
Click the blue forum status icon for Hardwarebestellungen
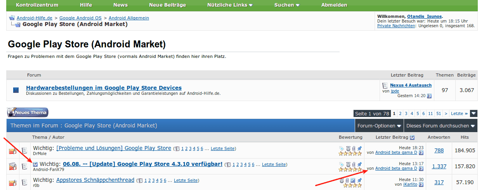[16, 90]
